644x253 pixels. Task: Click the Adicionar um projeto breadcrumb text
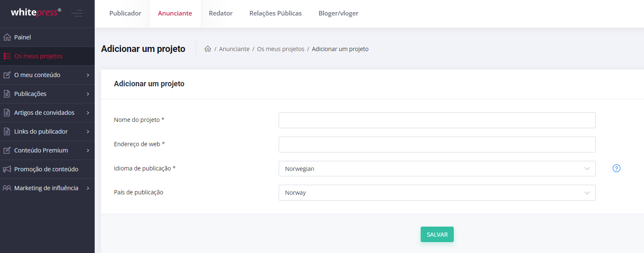pos(340,49)
